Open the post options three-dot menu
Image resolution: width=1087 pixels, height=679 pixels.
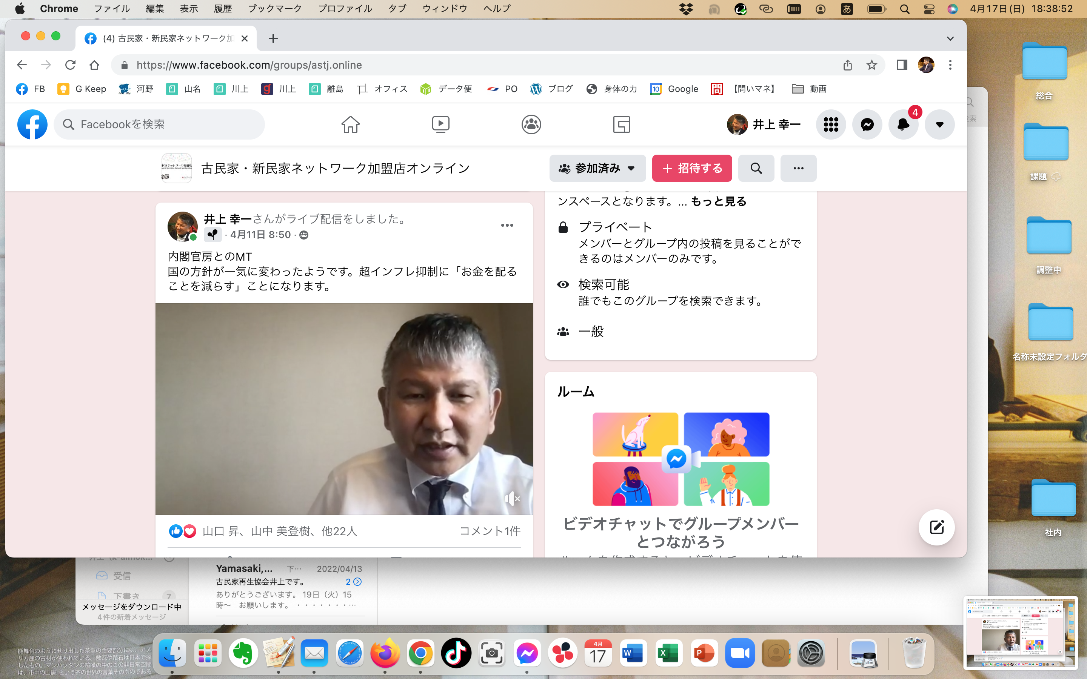point(507,226)
